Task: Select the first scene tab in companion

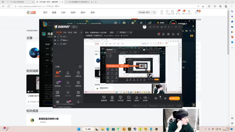Action: click(59, 32)
